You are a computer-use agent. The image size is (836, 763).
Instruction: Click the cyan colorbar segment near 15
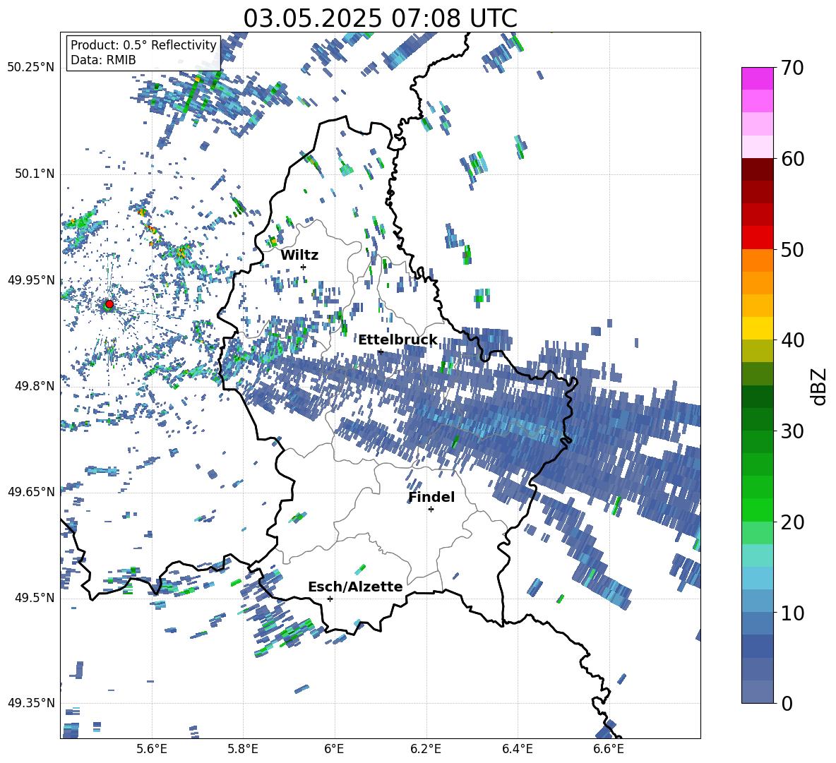click(x=757, y=555)
